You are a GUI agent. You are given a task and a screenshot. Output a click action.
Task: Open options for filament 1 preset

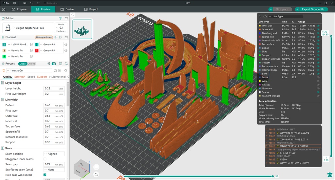[31, 45]
